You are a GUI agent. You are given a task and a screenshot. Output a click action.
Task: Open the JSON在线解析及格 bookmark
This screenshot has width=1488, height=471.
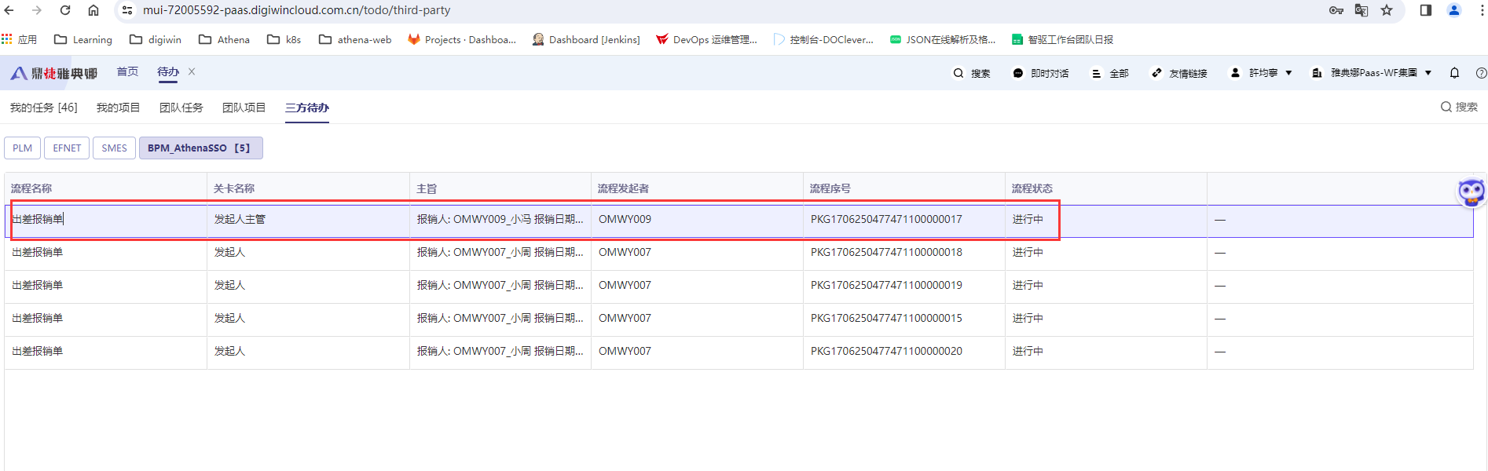[943, 39]
